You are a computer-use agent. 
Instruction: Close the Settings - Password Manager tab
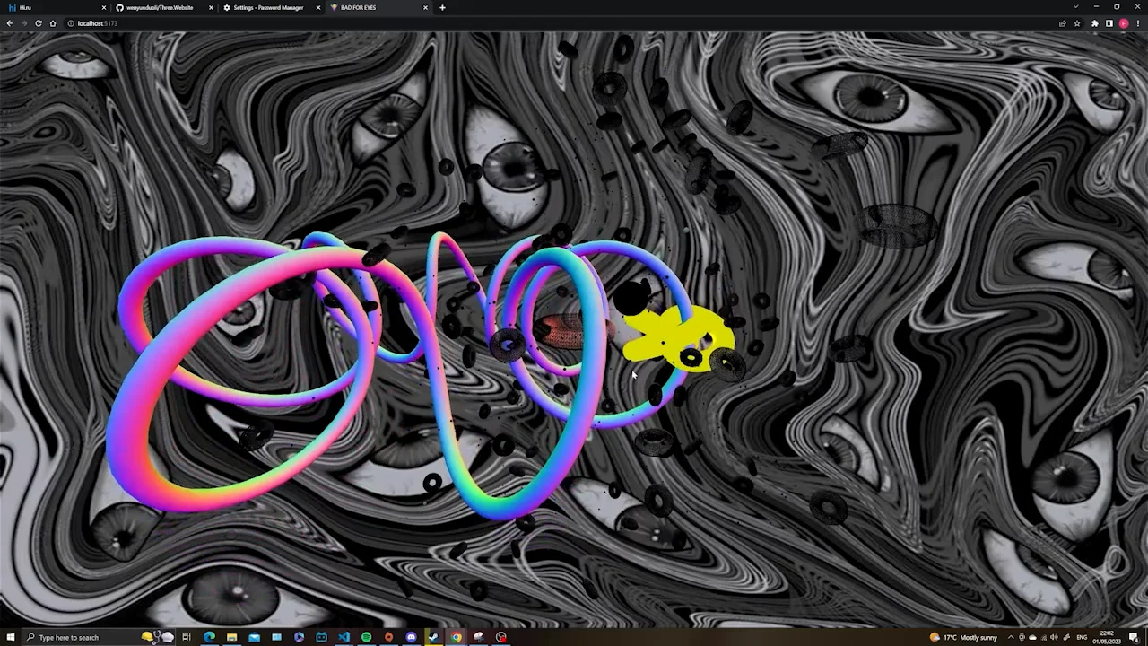tap(318, 7)
